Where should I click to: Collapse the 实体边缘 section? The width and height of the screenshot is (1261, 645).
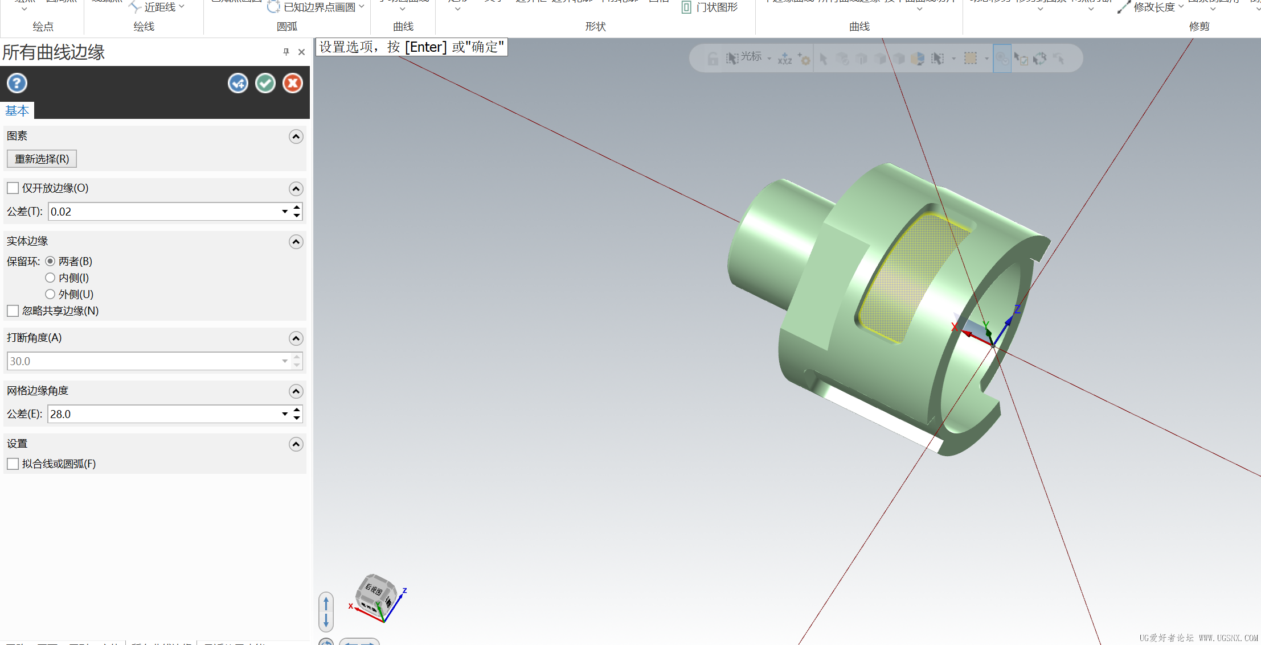coord(296,242)
